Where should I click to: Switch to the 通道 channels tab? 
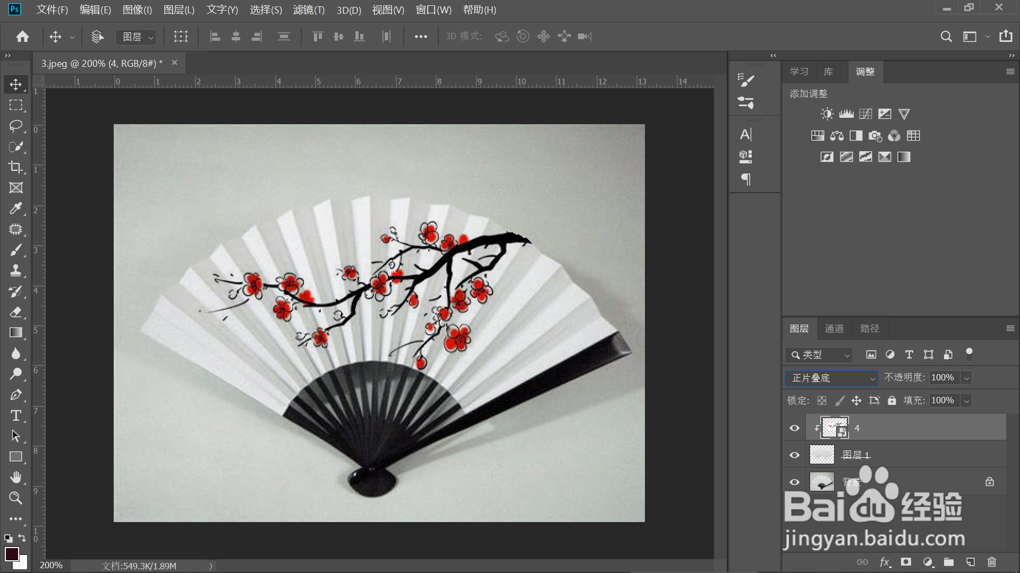pyautogui.click(x=834, y=328)
